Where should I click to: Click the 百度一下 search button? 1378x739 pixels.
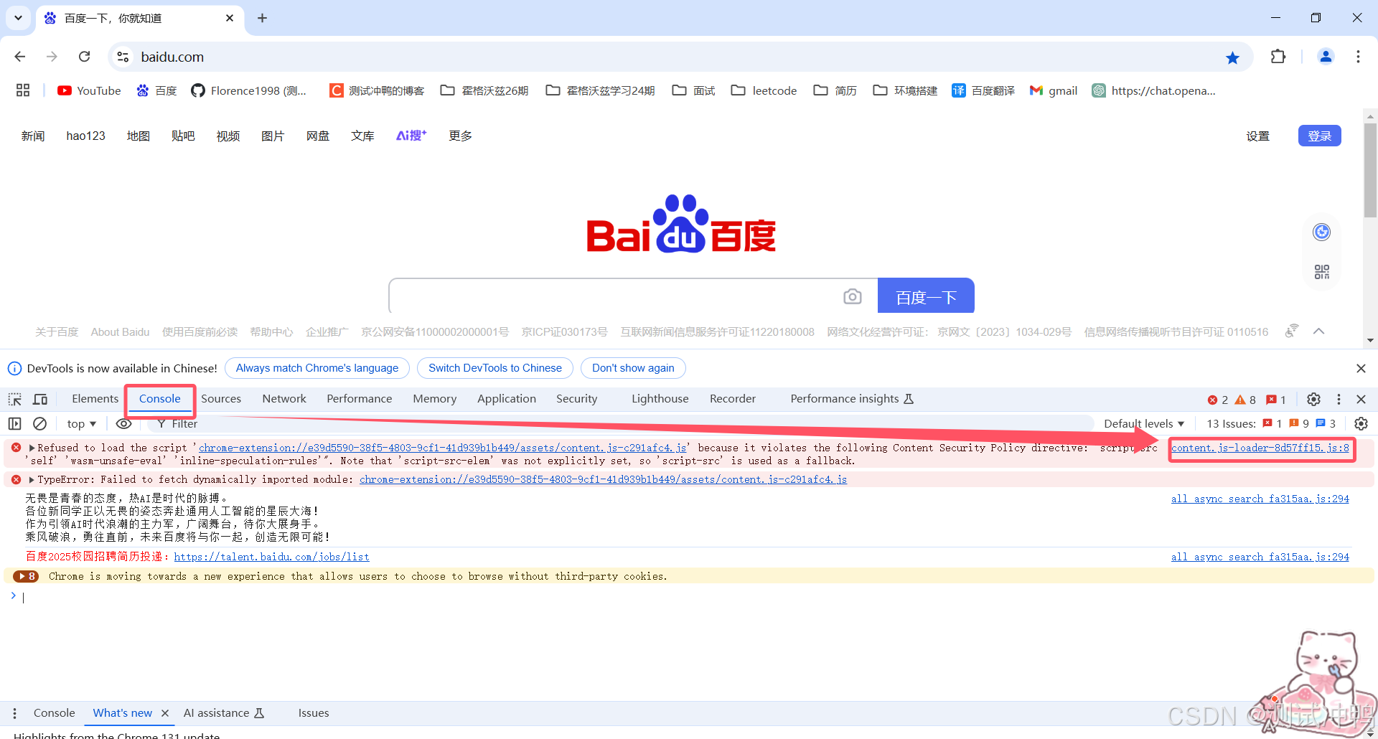coord(926,296)
